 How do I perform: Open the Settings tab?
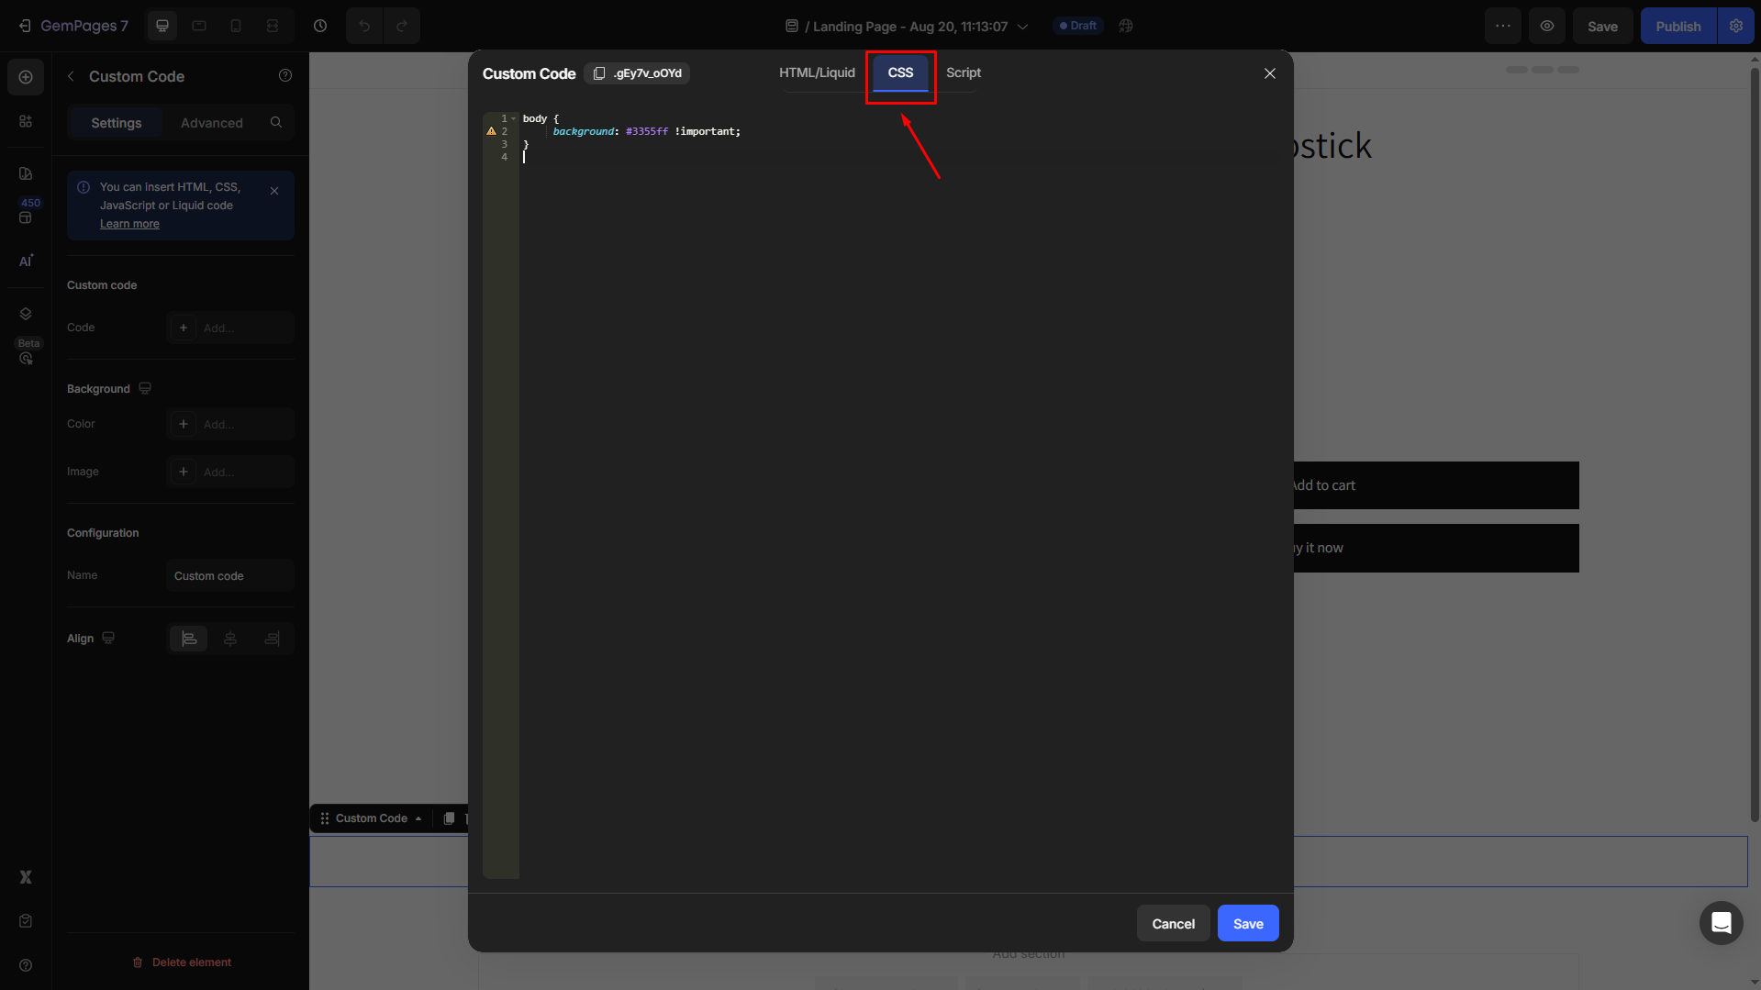(x=117, y=123)
